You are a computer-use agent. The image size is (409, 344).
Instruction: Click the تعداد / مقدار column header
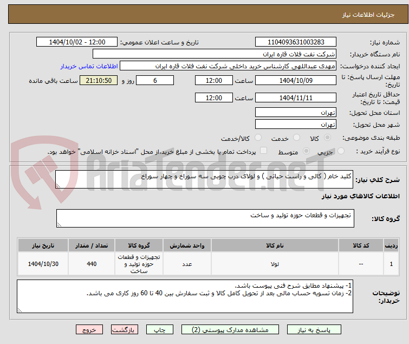pos(92,245)
